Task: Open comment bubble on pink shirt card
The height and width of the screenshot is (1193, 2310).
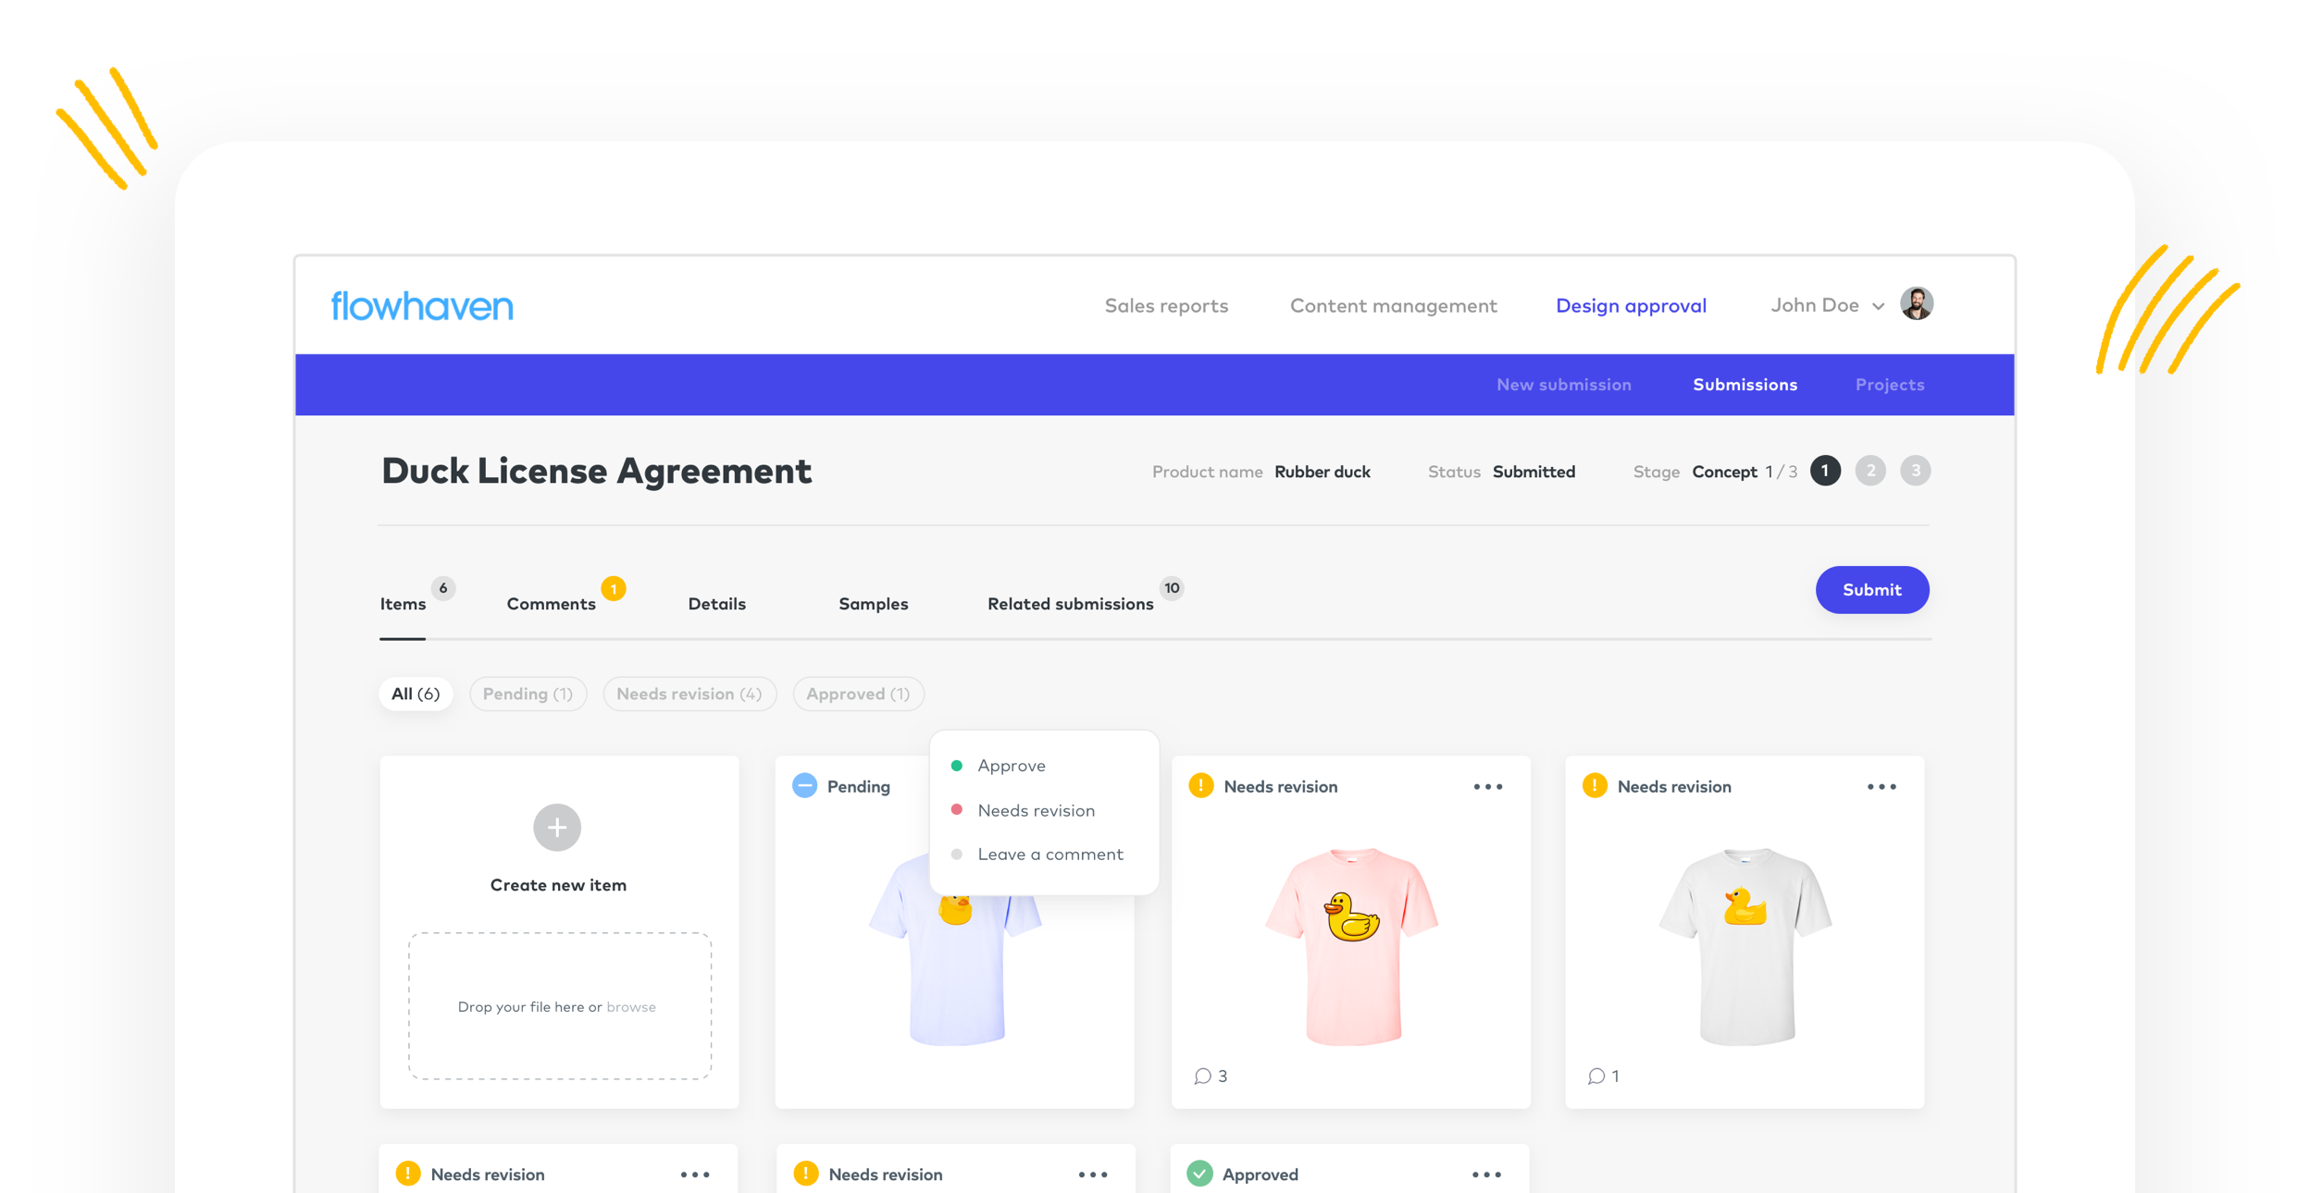Action: tap(1202, 1076)
